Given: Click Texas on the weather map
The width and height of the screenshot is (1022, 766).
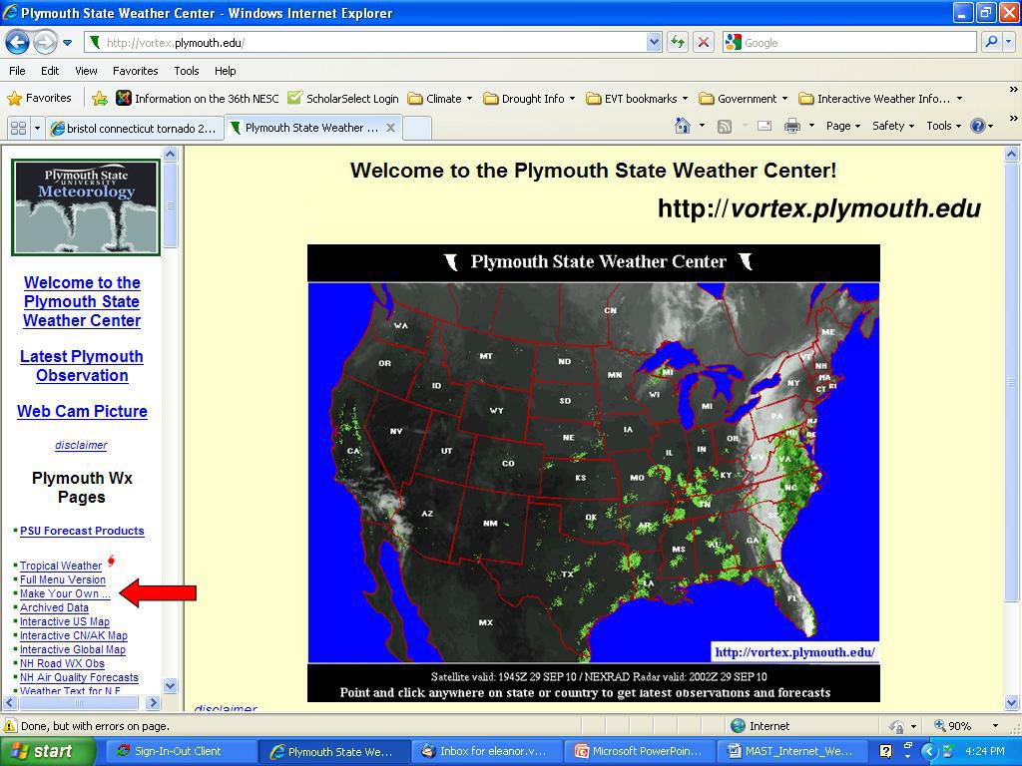Looking at the screenshot, I should point(568,574).
